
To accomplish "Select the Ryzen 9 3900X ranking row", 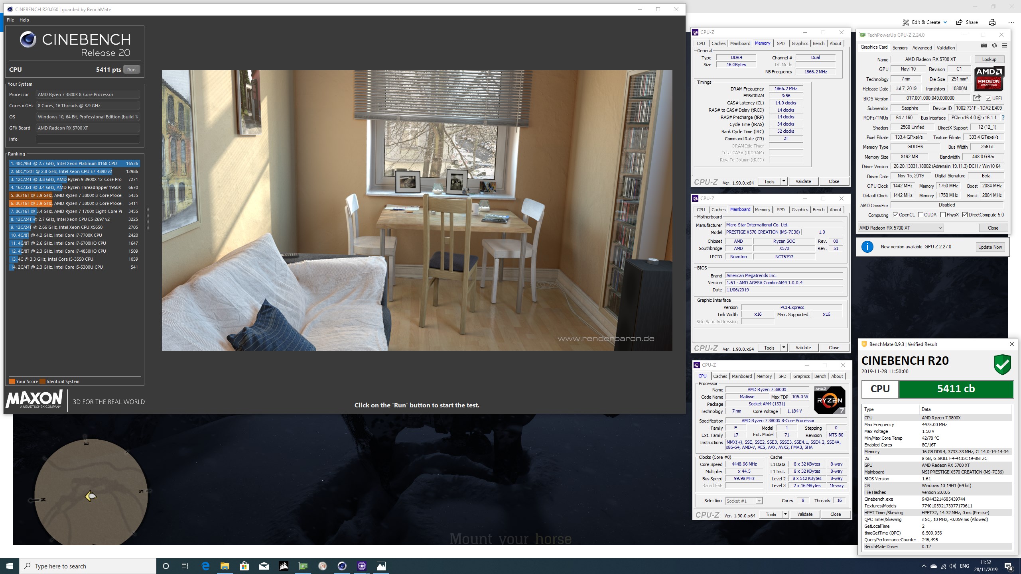I will (x=74, y=179).
